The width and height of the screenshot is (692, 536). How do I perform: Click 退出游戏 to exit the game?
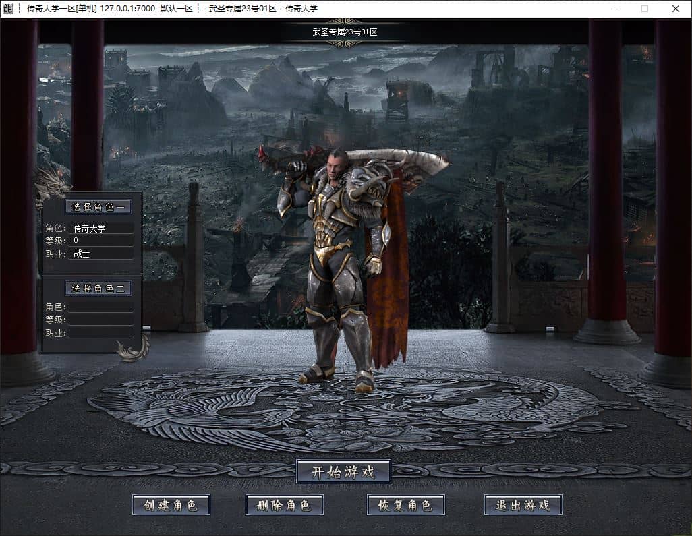[x=523, y=505]
